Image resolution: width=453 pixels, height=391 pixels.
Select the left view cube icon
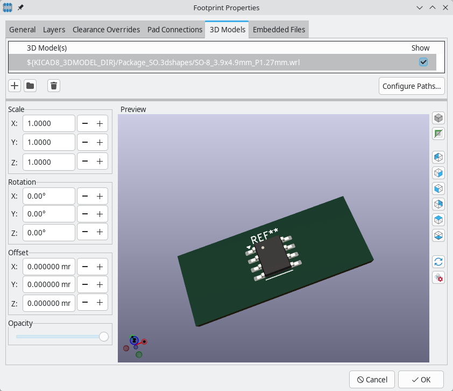tap(438, 188)
